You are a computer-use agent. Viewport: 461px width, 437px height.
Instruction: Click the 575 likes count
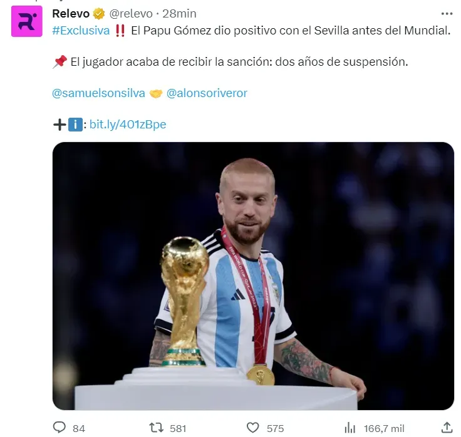pyautogui.click(x=275, y=428)
